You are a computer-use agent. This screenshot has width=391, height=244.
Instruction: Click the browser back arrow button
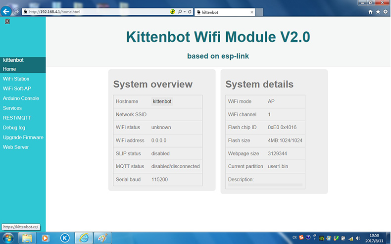click(x=6, y=11)
